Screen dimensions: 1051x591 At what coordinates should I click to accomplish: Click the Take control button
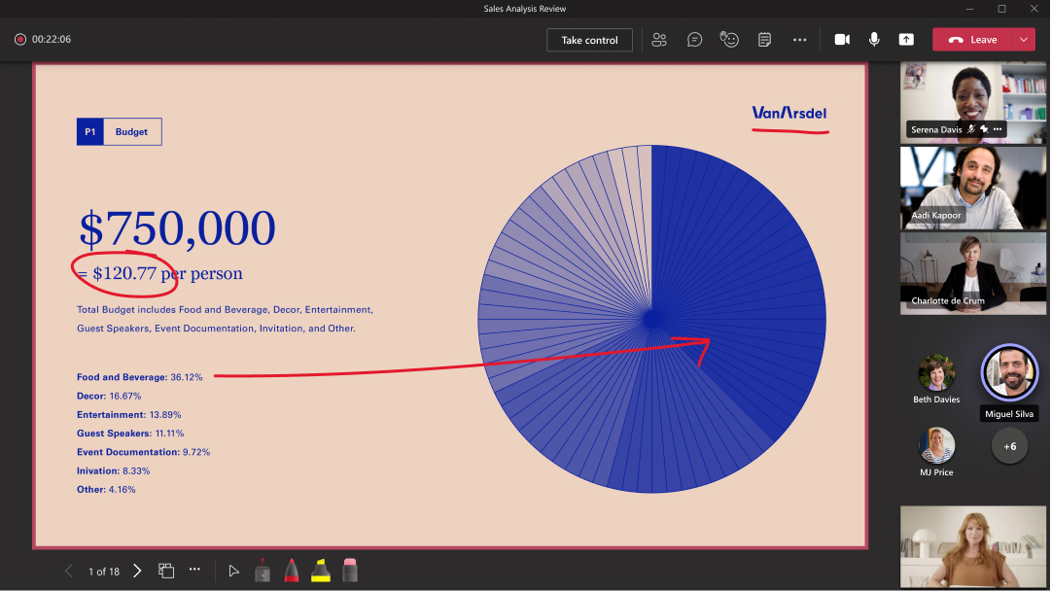click(589, 40)
